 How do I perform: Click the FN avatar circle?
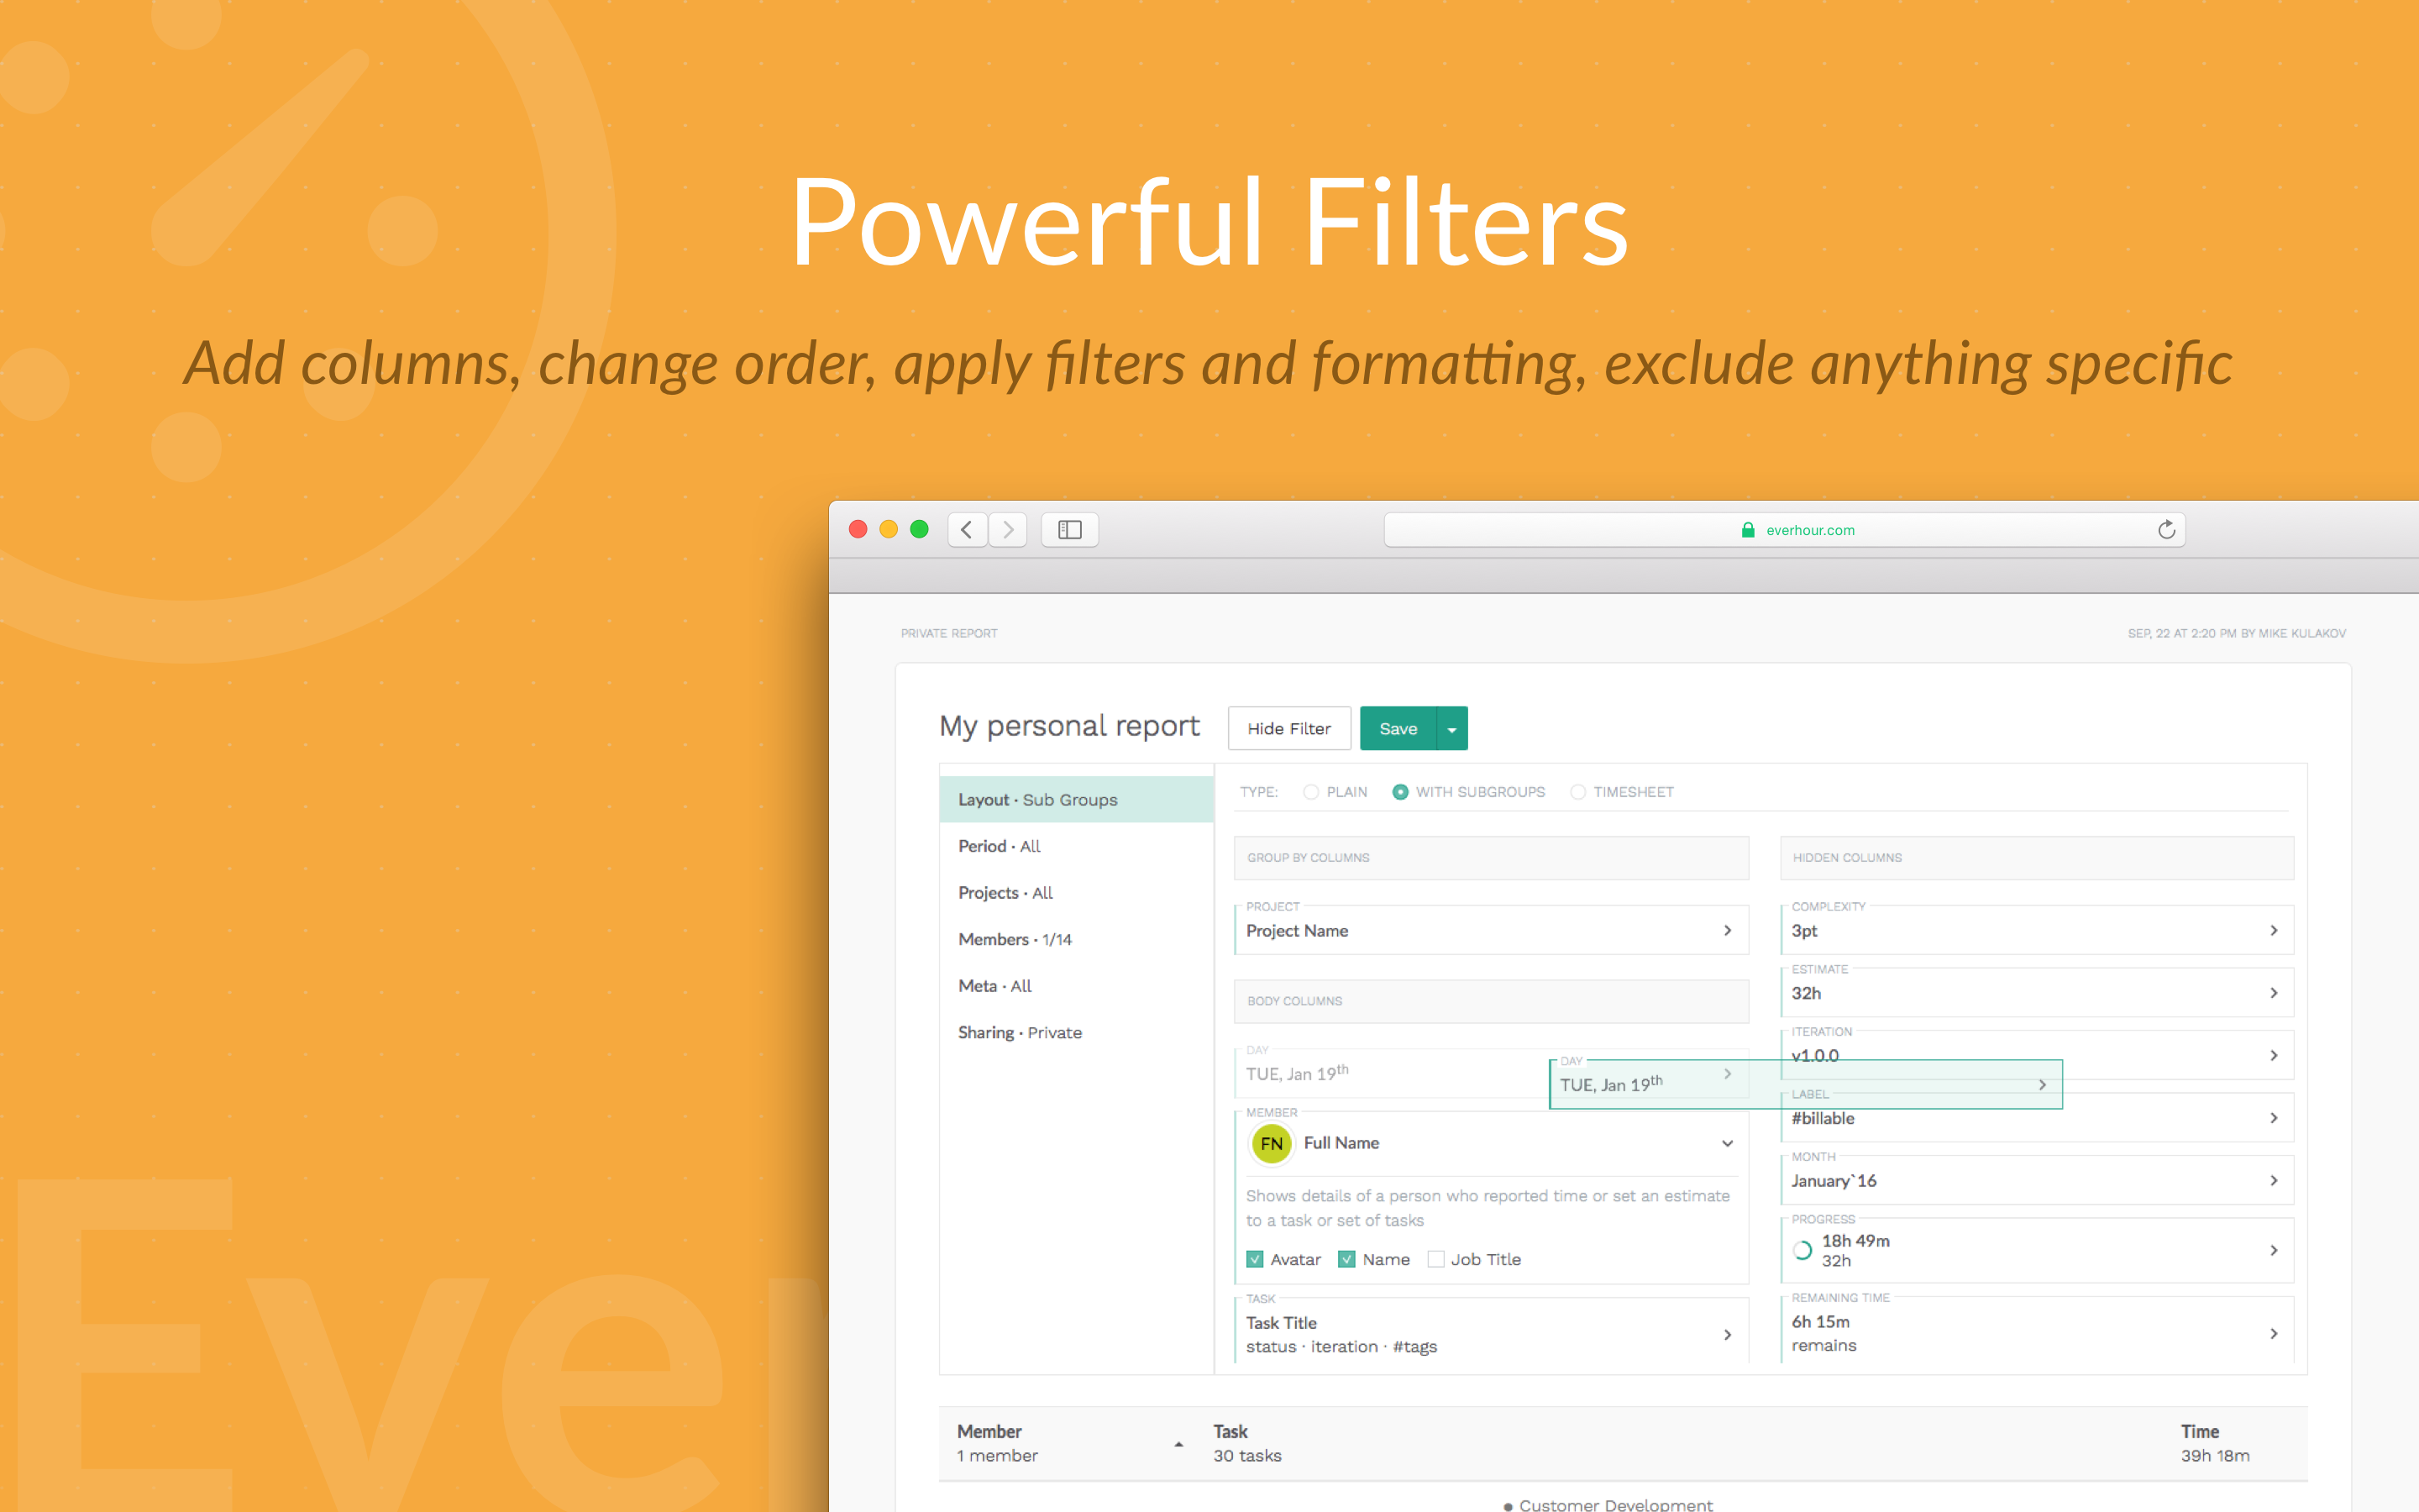click(1271, 1143)
